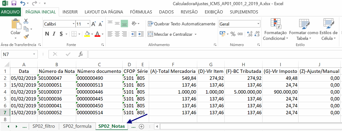
Task: Add a new sheet with plus button
Action: 141,126
